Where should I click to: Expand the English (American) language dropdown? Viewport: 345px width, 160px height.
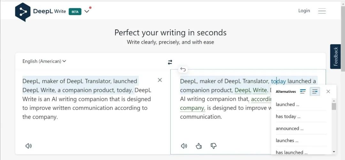click(44, 61)
